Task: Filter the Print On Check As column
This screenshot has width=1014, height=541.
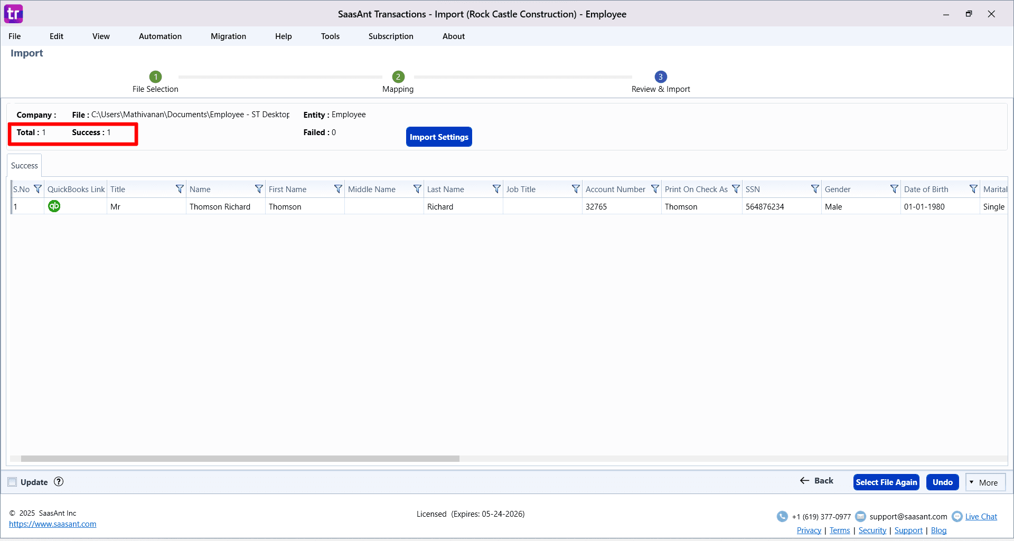Action: [x=736, y=189]
